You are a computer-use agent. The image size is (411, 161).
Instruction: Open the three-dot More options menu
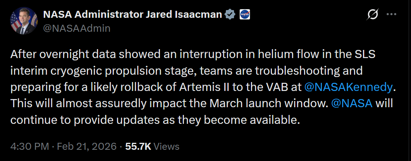[x=392, y=15]
